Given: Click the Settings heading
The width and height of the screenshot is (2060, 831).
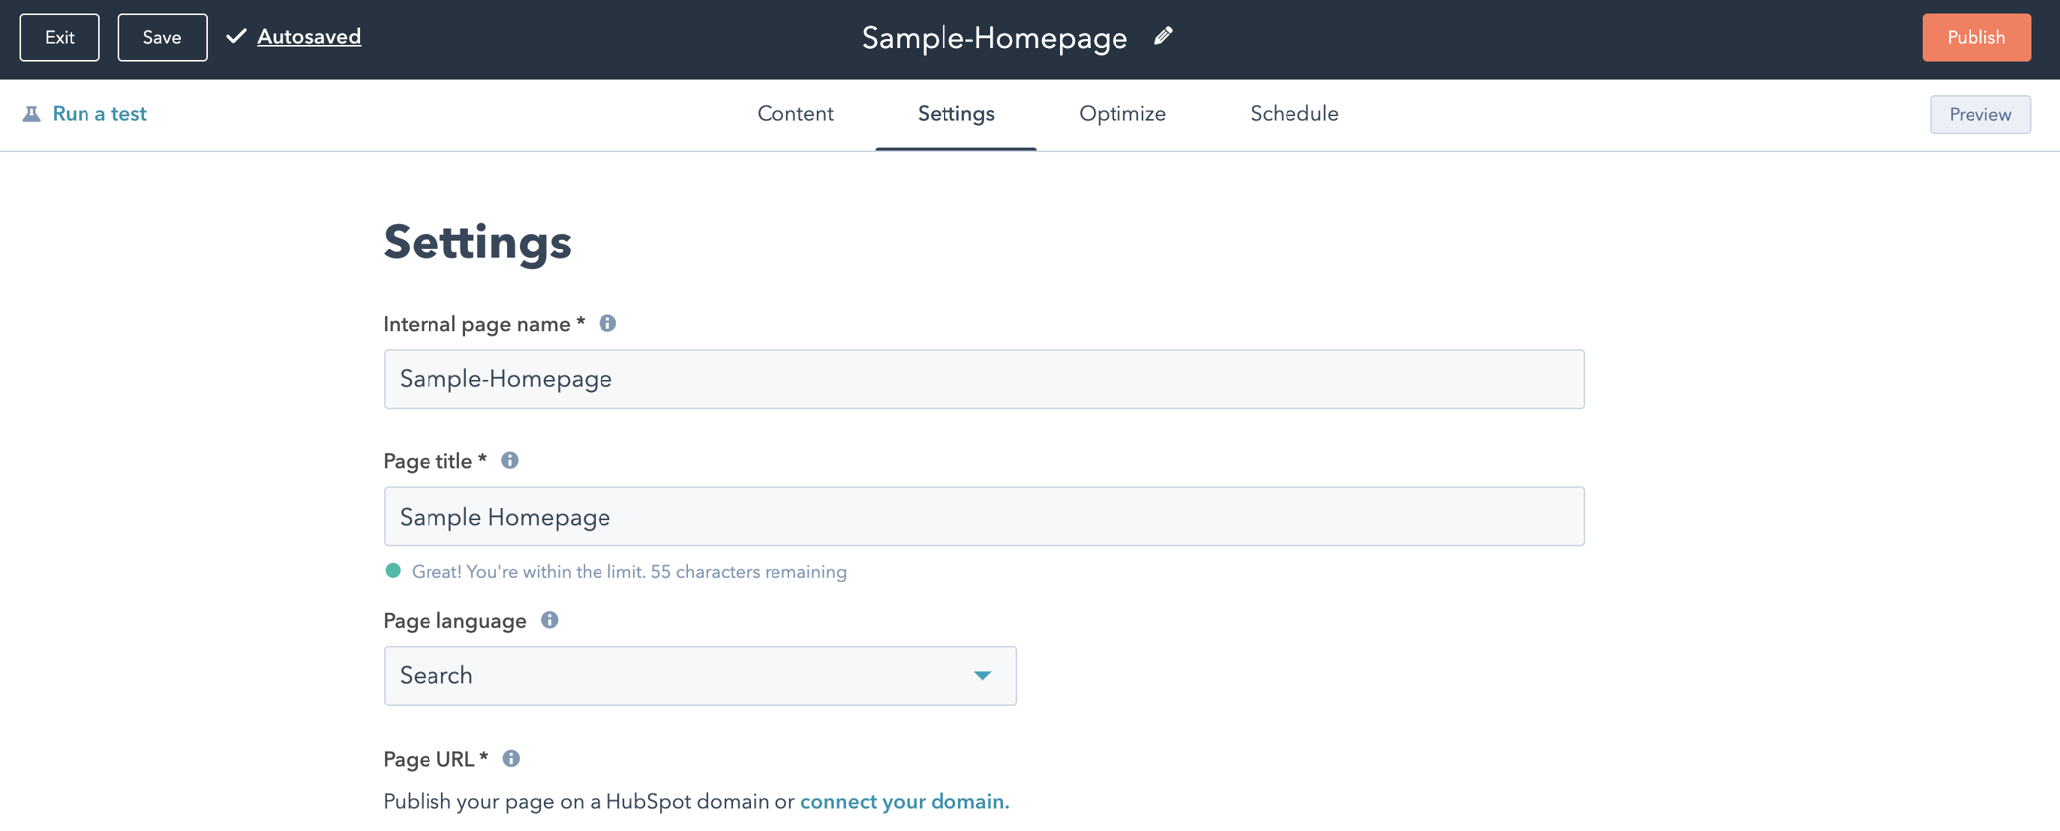Looking at the screenshot, I should pos(477,243).
